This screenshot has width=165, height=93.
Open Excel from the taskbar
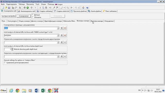tap(43, 91)
